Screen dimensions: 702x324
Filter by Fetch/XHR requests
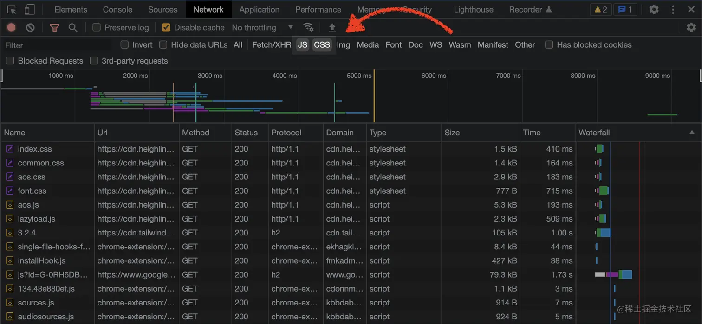click(x=272, y=45)
